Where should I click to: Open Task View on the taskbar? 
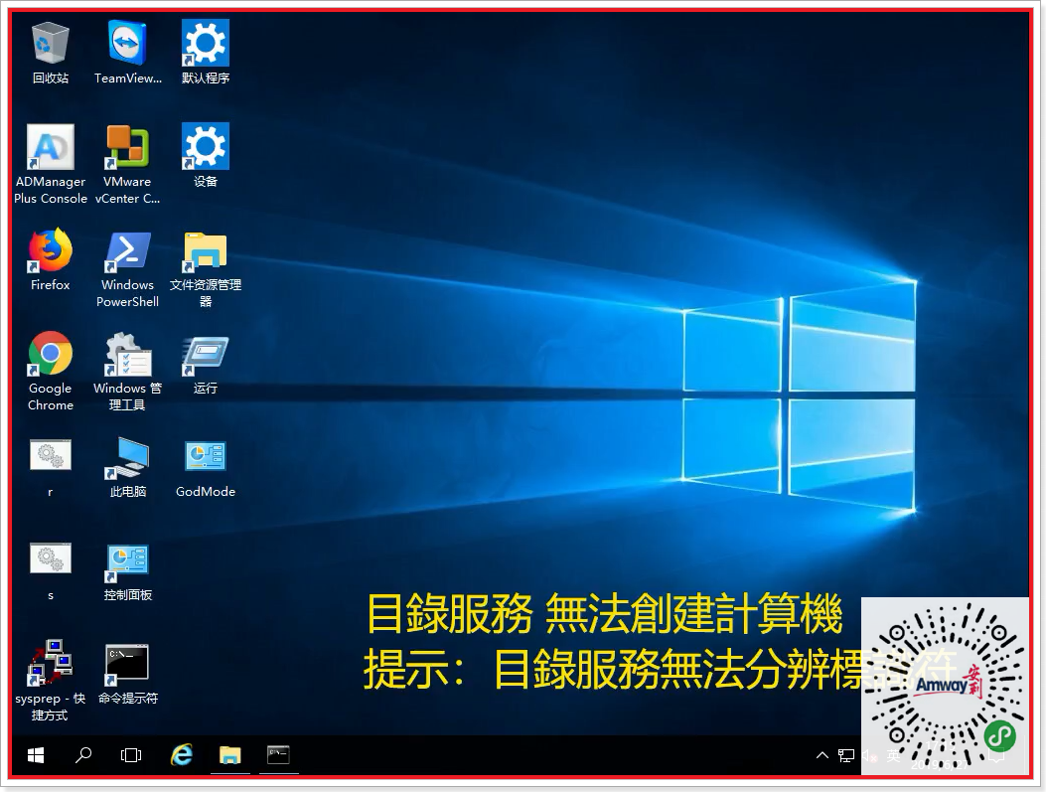pyautogui.click(x=131, y=755)
